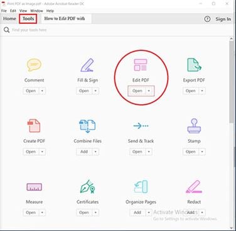Open the Window menu
Image resolution: width=236 pixels, height=231 pixels.
pyautogui.click(x=36, y=11)
